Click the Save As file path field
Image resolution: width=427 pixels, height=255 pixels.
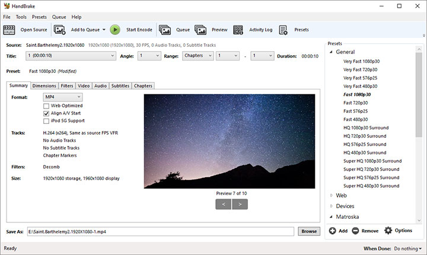(161, 231)
